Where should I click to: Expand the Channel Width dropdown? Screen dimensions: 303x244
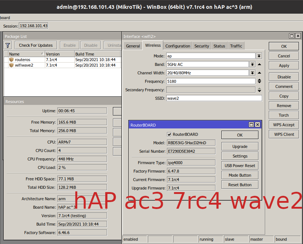(x=252, y=73)
